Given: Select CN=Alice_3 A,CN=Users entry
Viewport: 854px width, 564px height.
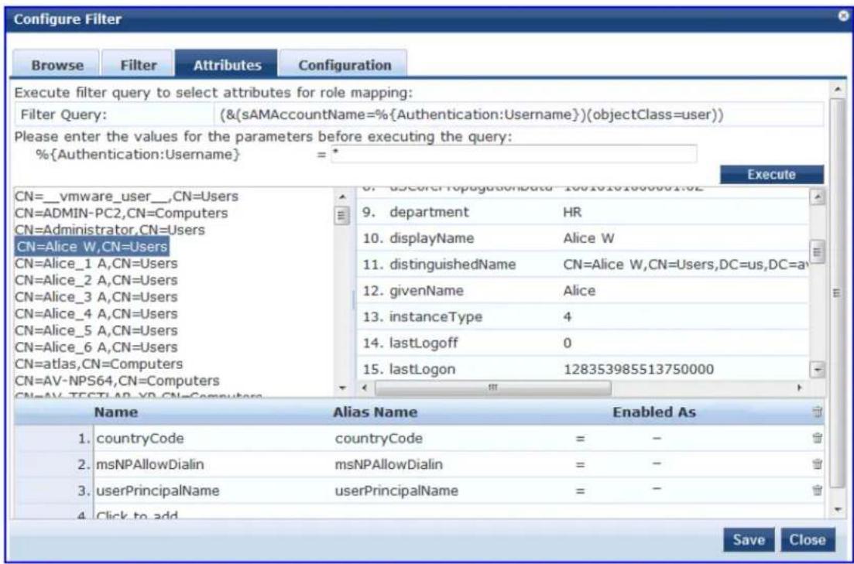Looking at the screenshot, I should (x=97, y=297).
